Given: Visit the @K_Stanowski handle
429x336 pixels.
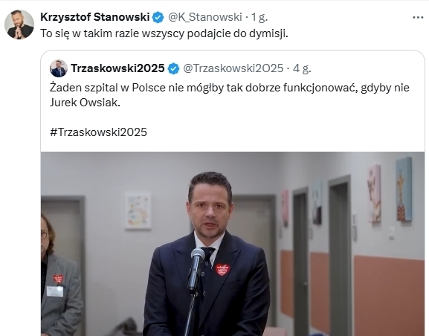Looking at the screenshot, I should point(205,17).
